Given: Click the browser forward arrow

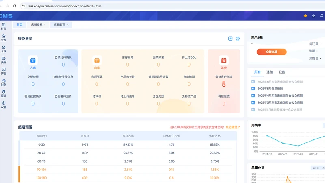Looking at the screenshot, I should [7, 6].
